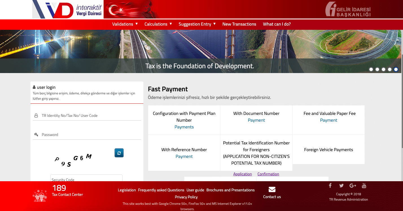This screenshot has height=211, width=403.
Task: Refresh the captcha security image
Action: 119,153
